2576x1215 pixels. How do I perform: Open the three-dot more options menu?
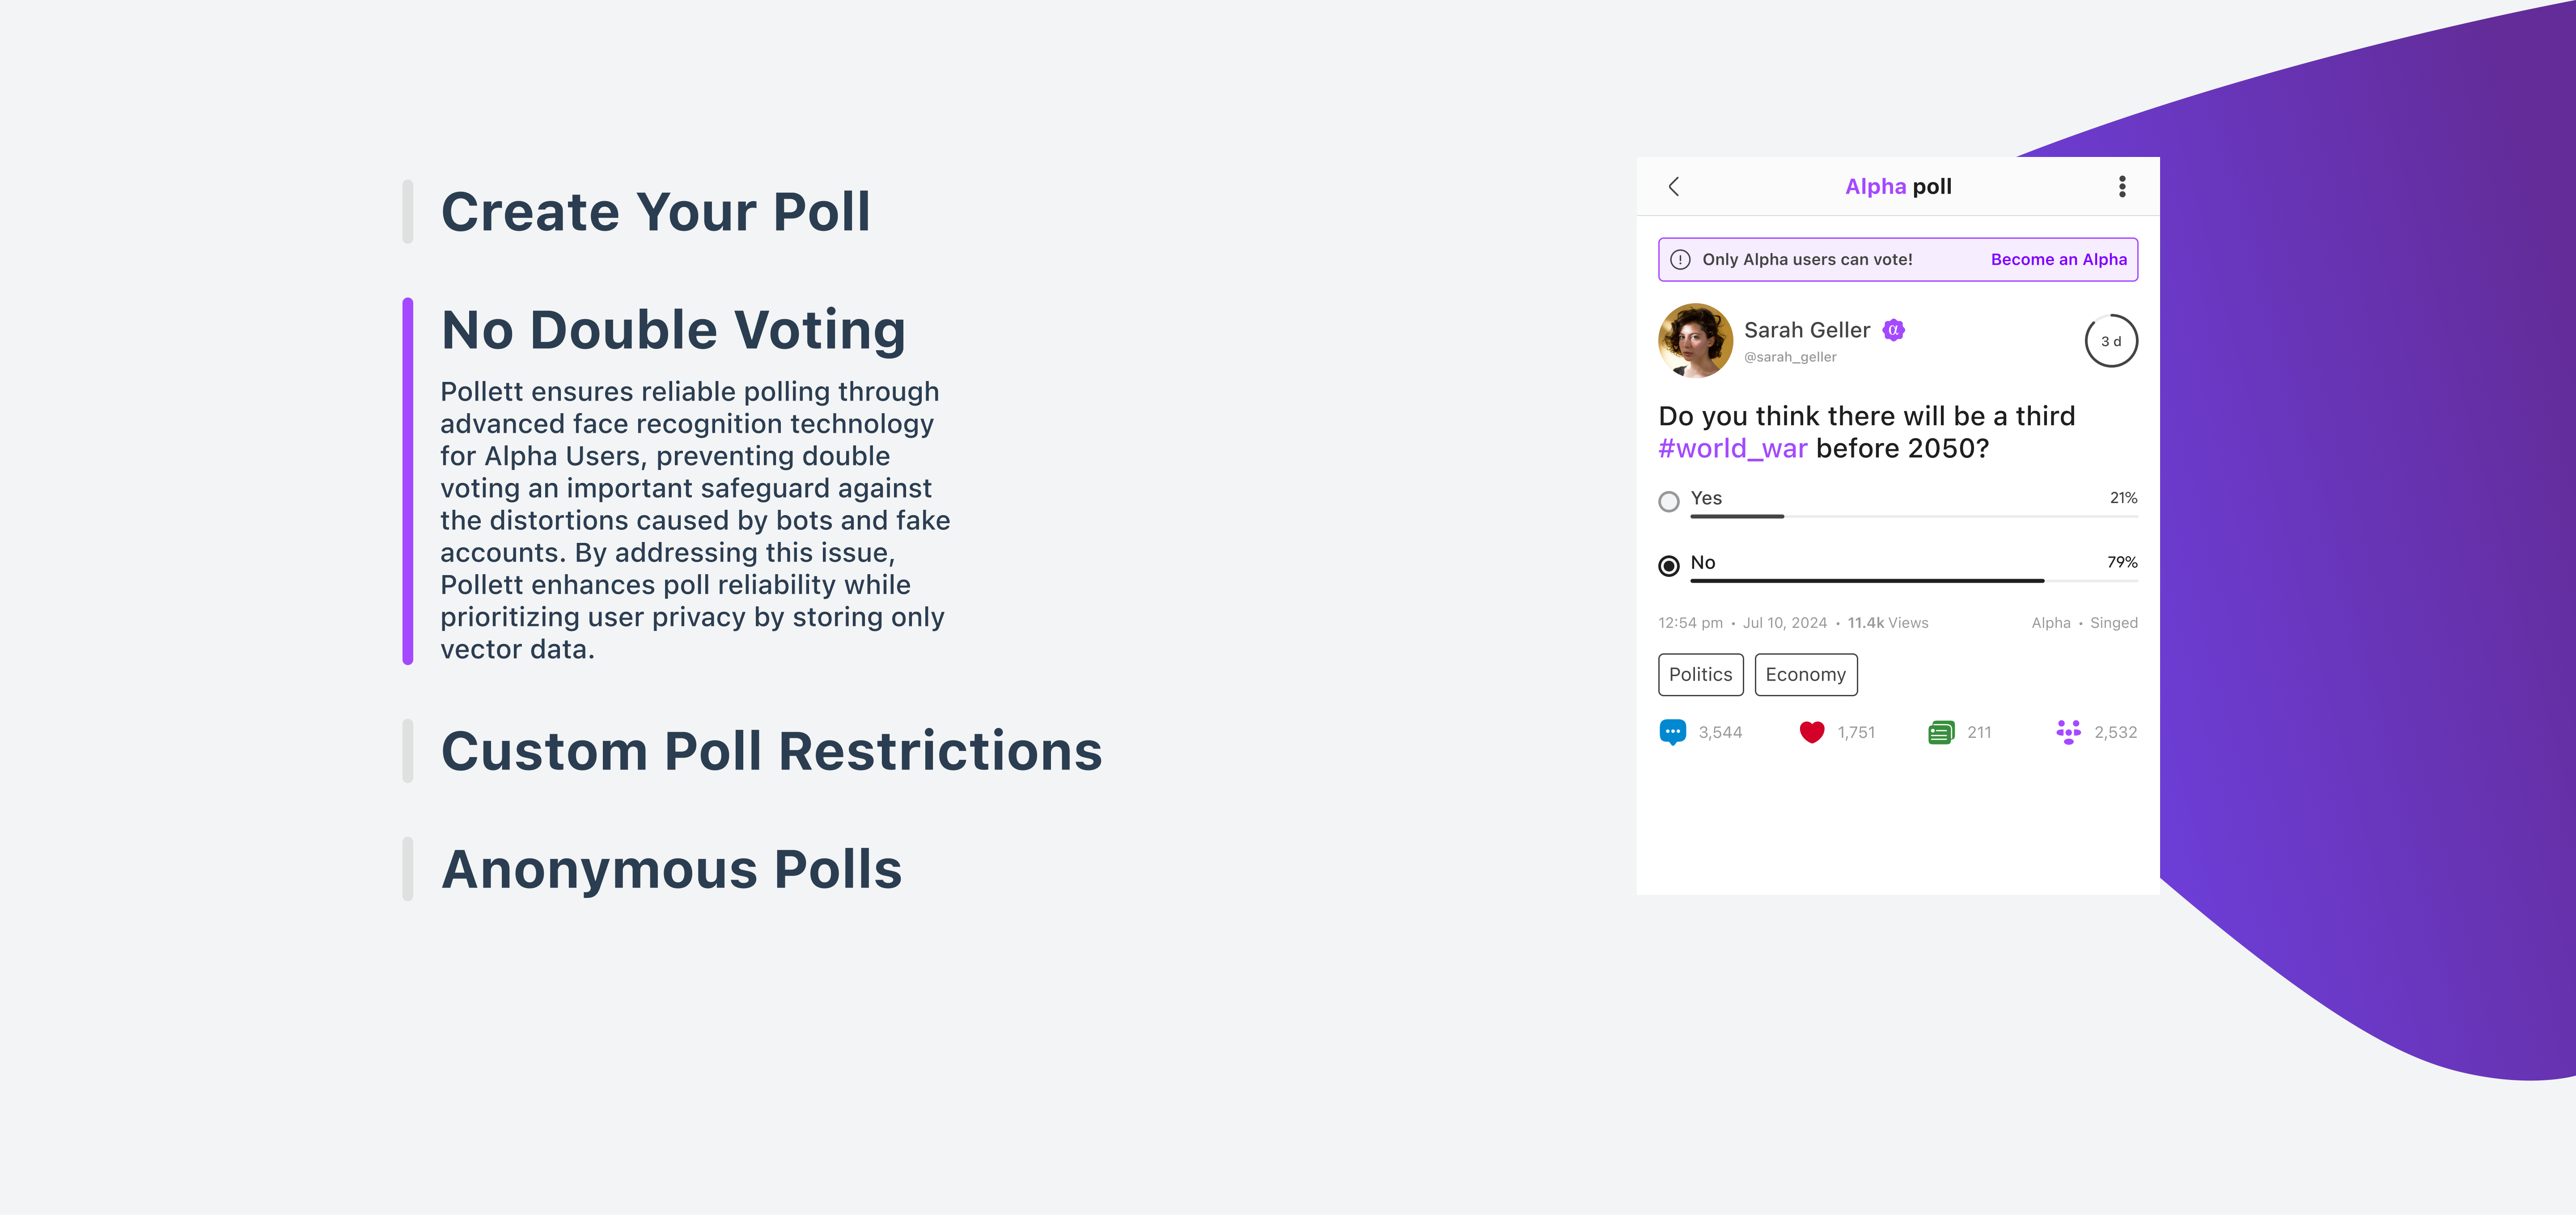tap(2122, 187)
